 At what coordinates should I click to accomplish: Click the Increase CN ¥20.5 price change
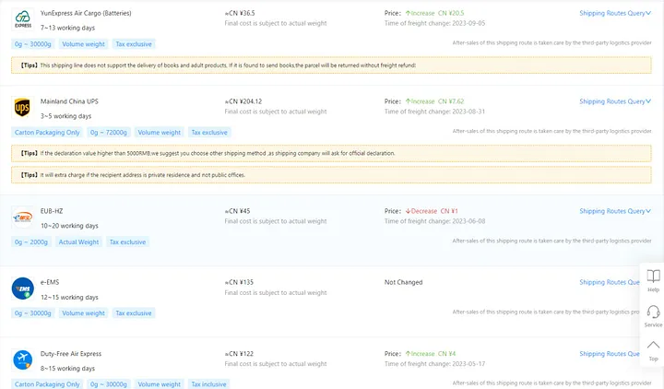point(435,14)
